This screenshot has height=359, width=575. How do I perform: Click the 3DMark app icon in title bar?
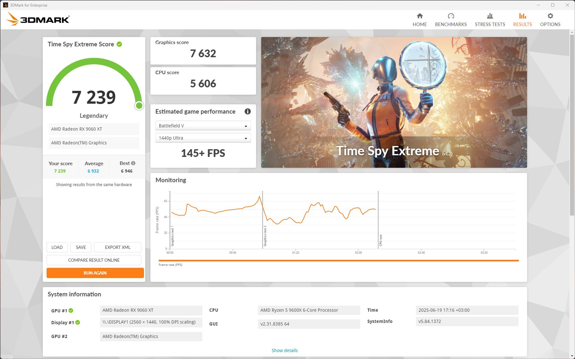5,5
